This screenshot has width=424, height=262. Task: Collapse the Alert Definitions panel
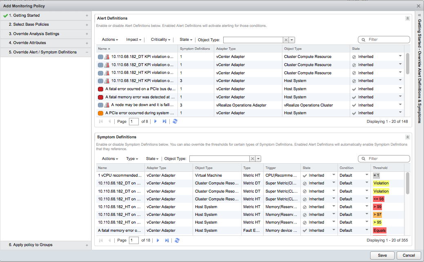[x=407, y=18]
